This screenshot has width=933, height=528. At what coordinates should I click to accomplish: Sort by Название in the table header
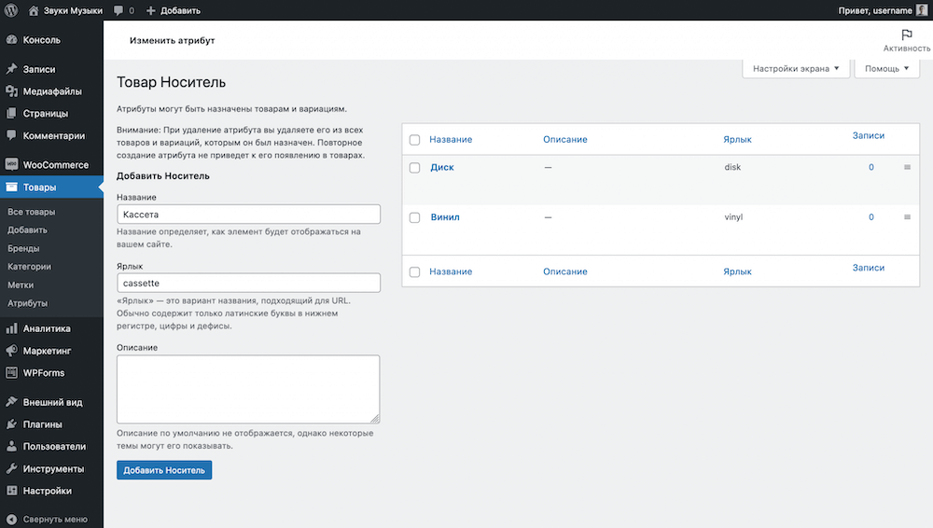pos(451,139)
